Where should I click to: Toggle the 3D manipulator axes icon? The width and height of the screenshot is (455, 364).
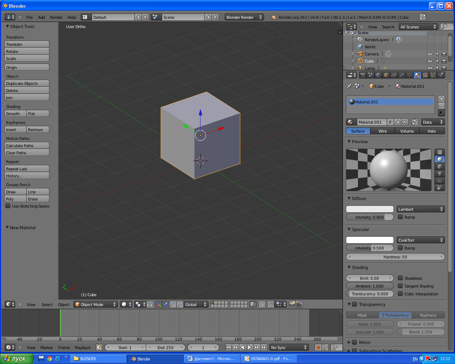pos(159,304)
